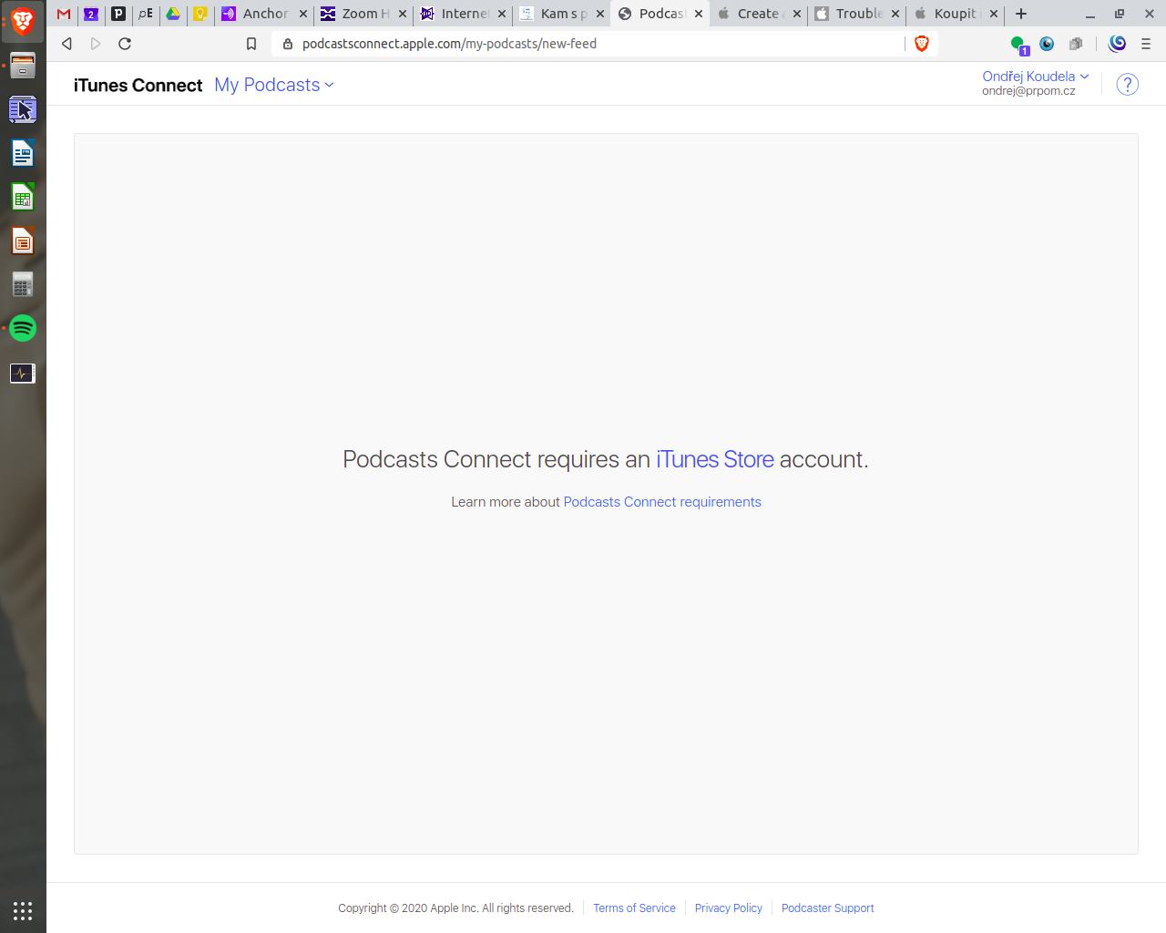1166x933 pixels.
Task: Switch to the pinned Google Keep tab
Action: pyautogui.click(x=200, y=14)
